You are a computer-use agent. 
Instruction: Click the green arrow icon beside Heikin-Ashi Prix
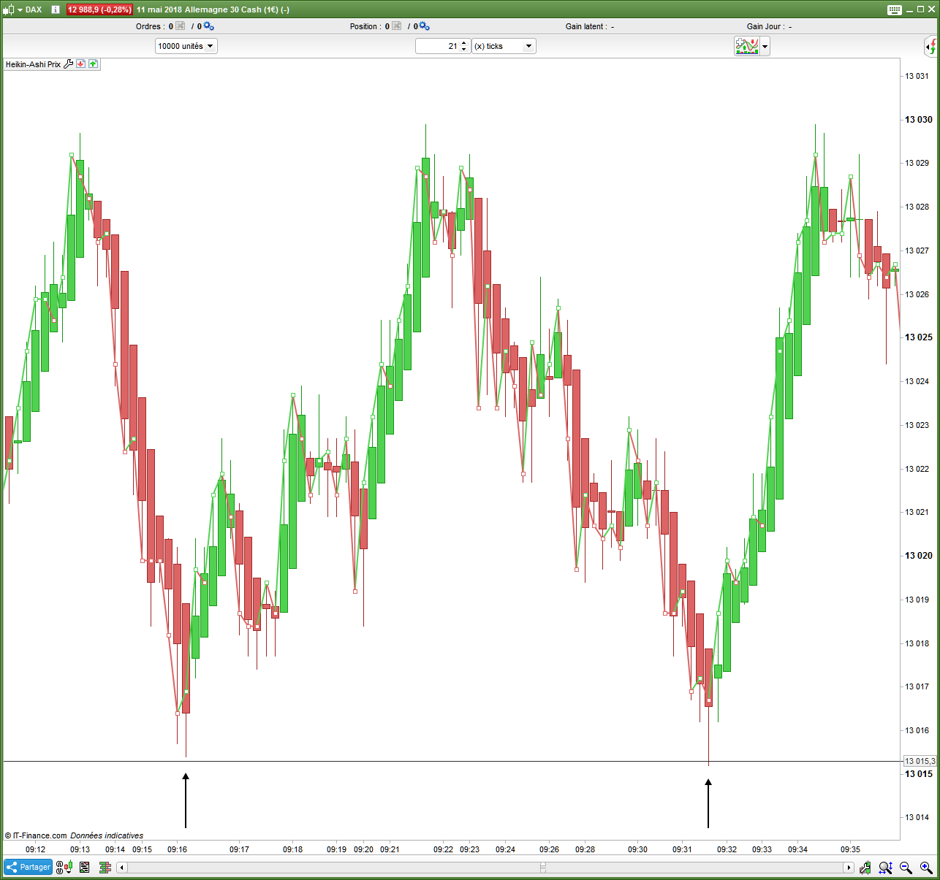(x=93, y=64)
